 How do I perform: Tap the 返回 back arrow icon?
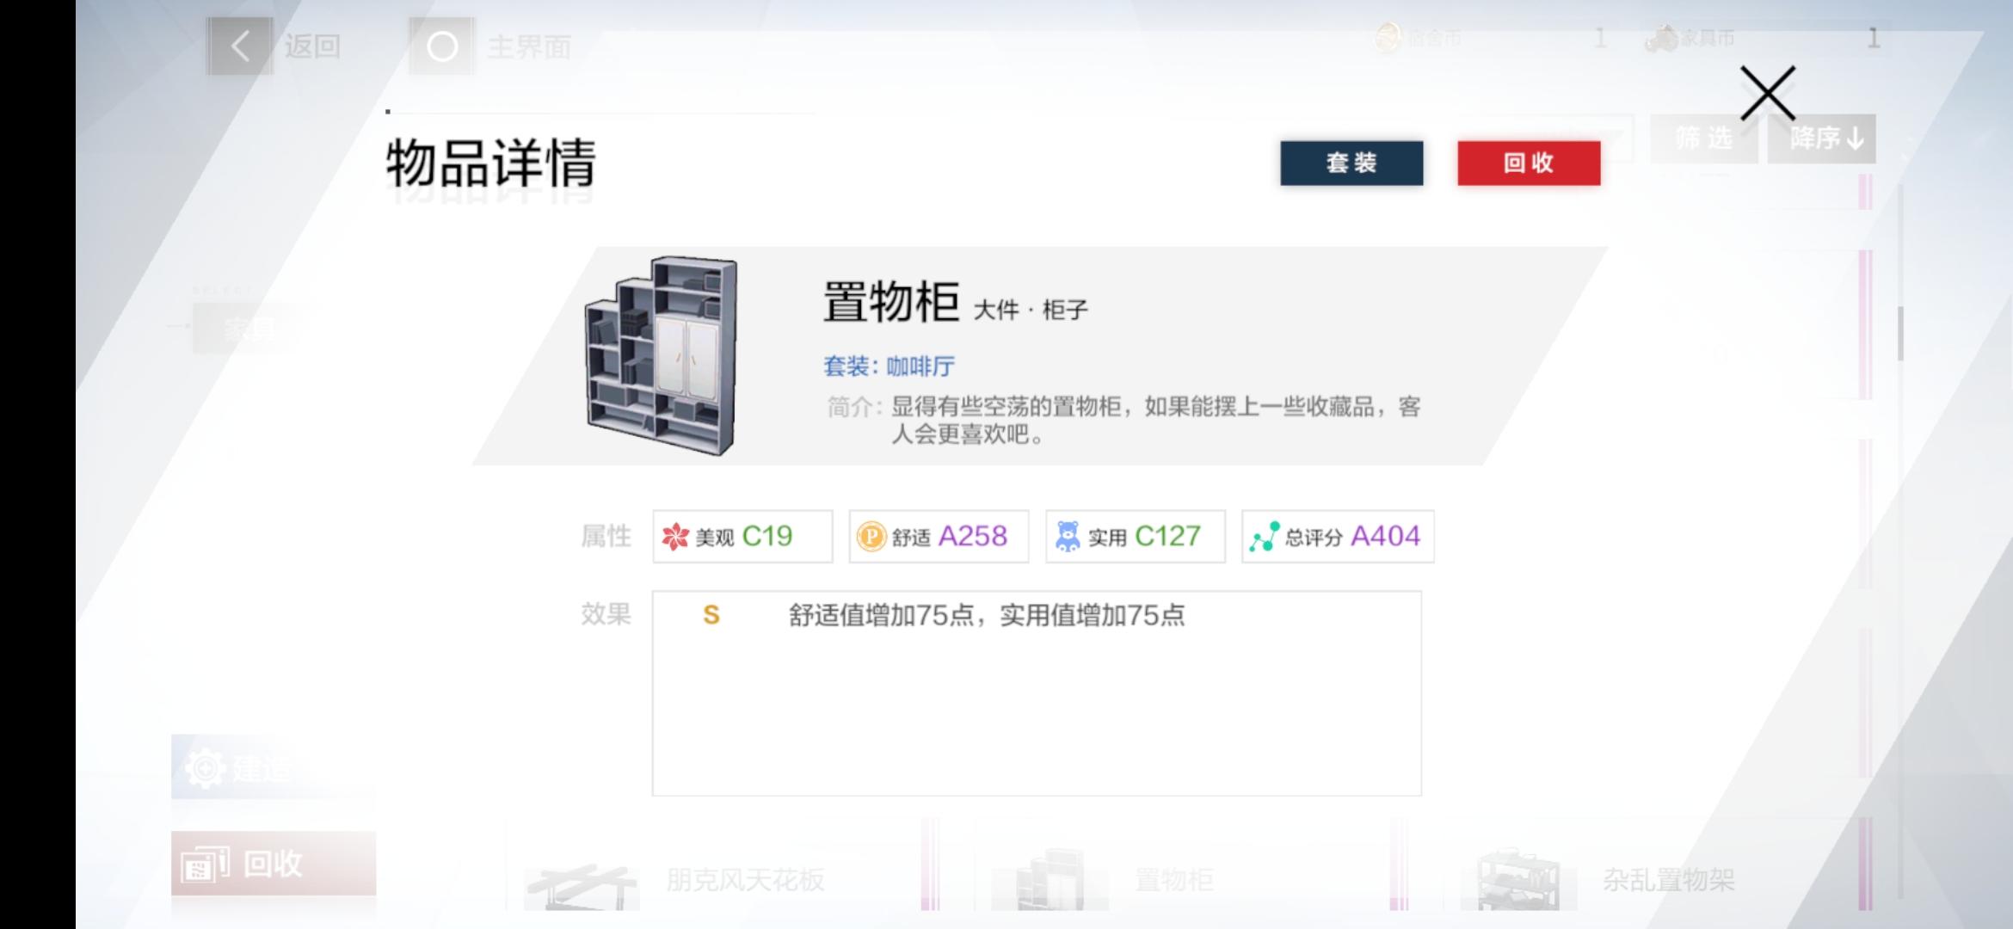click(x=240, y=46)
